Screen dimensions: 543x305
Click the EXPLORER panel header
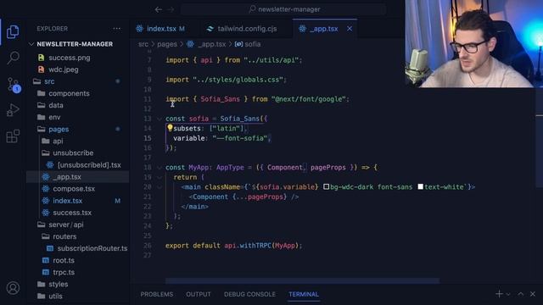click(x=53, y=29)
